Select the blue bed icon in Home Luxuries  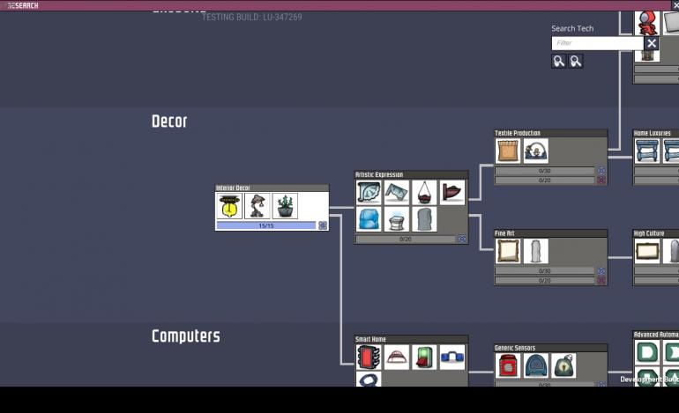[x=647, y=151]
